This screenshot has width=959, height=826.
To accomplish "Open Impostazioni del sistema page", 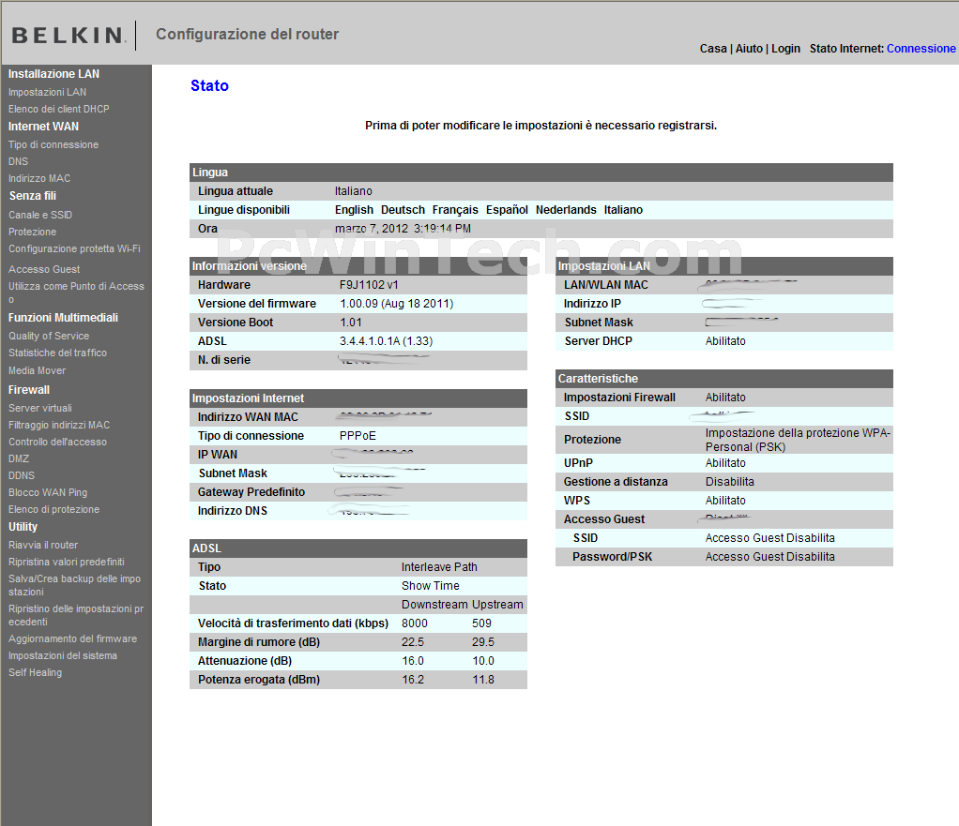I will tap(62, 655).
